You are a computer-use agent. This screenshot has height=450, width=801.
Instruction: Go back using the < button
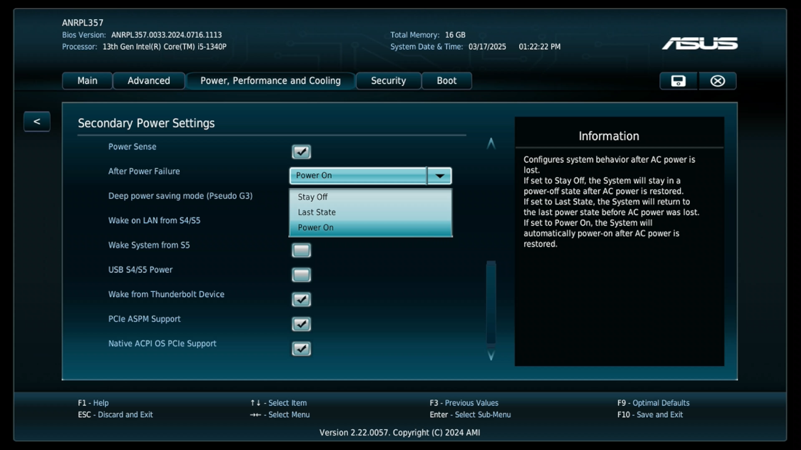click(37, 122)
